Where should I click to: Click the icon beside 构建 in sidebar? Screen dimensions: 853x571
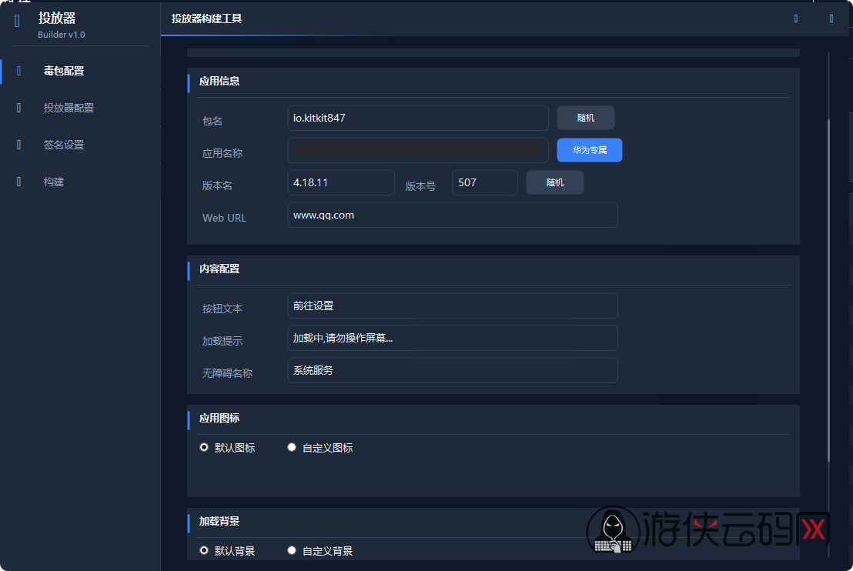(x=19, y=182)
